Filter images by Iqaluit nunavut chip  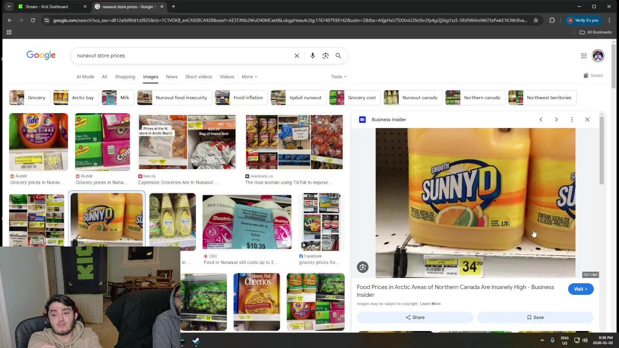297,98
